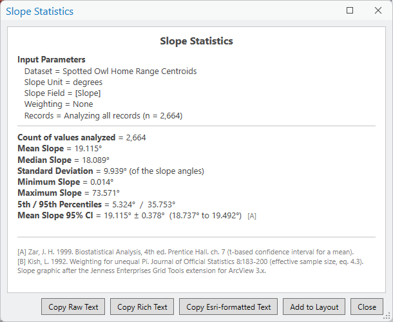
Task: Click the Kish 1992 weighting reference
Action: pyautogui.click(x=190, y=261)
